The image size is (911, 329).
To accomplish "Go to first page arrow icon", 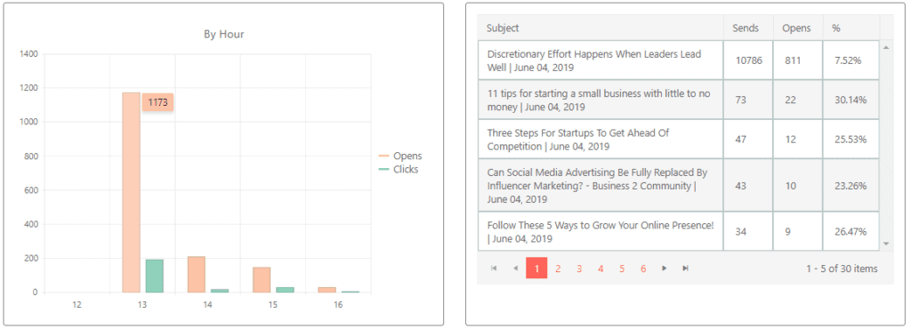I will (494, 268).
